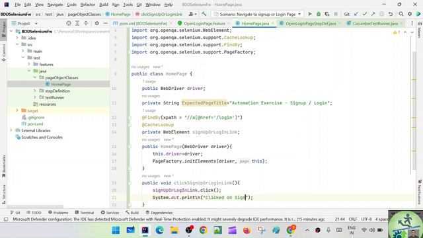The width and height of the screenshot is (423, 238).
Task: Go to next highlighted error arrow
Action: pyautogui.click(x=412, y=32)
